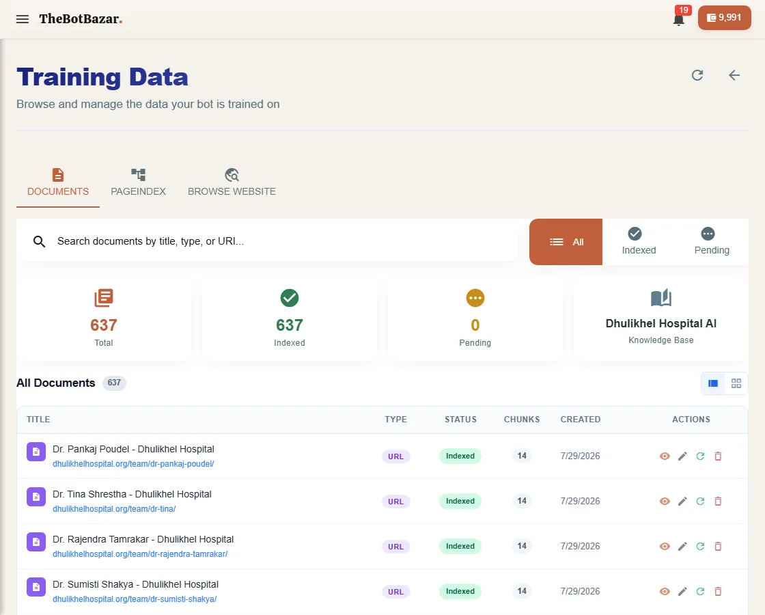Open the notifications bell
The width and height of the screenshot is (765, 615).
(x=679, y=20)
